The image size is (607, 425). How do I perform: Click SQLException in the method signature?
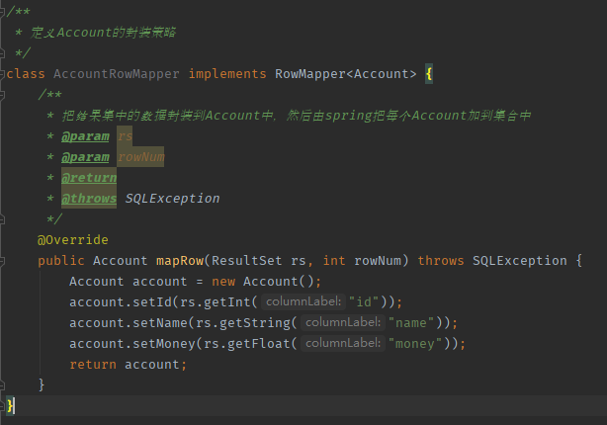[x=520, y=261]
